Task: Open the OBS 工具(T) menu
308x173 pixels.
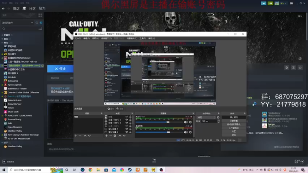Action: point(142,38)
